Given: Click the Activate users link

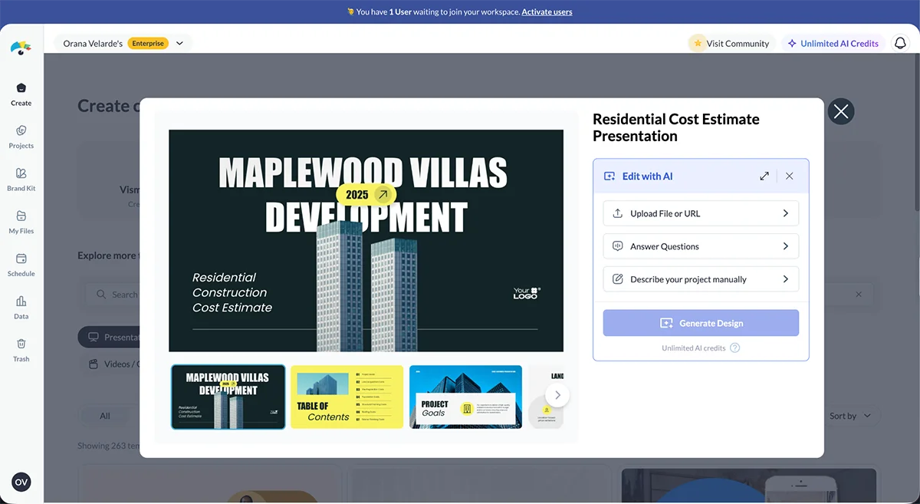Looking at the screenshot, I should click(x=547, y=12).
